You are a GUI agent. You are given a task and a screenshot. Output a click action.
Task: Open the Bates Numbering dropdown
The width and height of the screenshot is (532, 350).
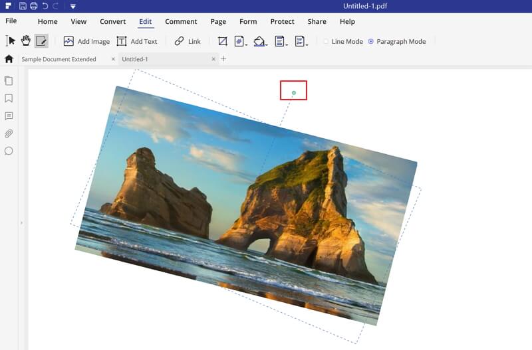point(301,41)
